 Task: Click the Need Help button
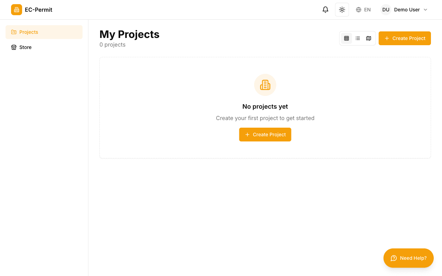(x=409, y=258)
